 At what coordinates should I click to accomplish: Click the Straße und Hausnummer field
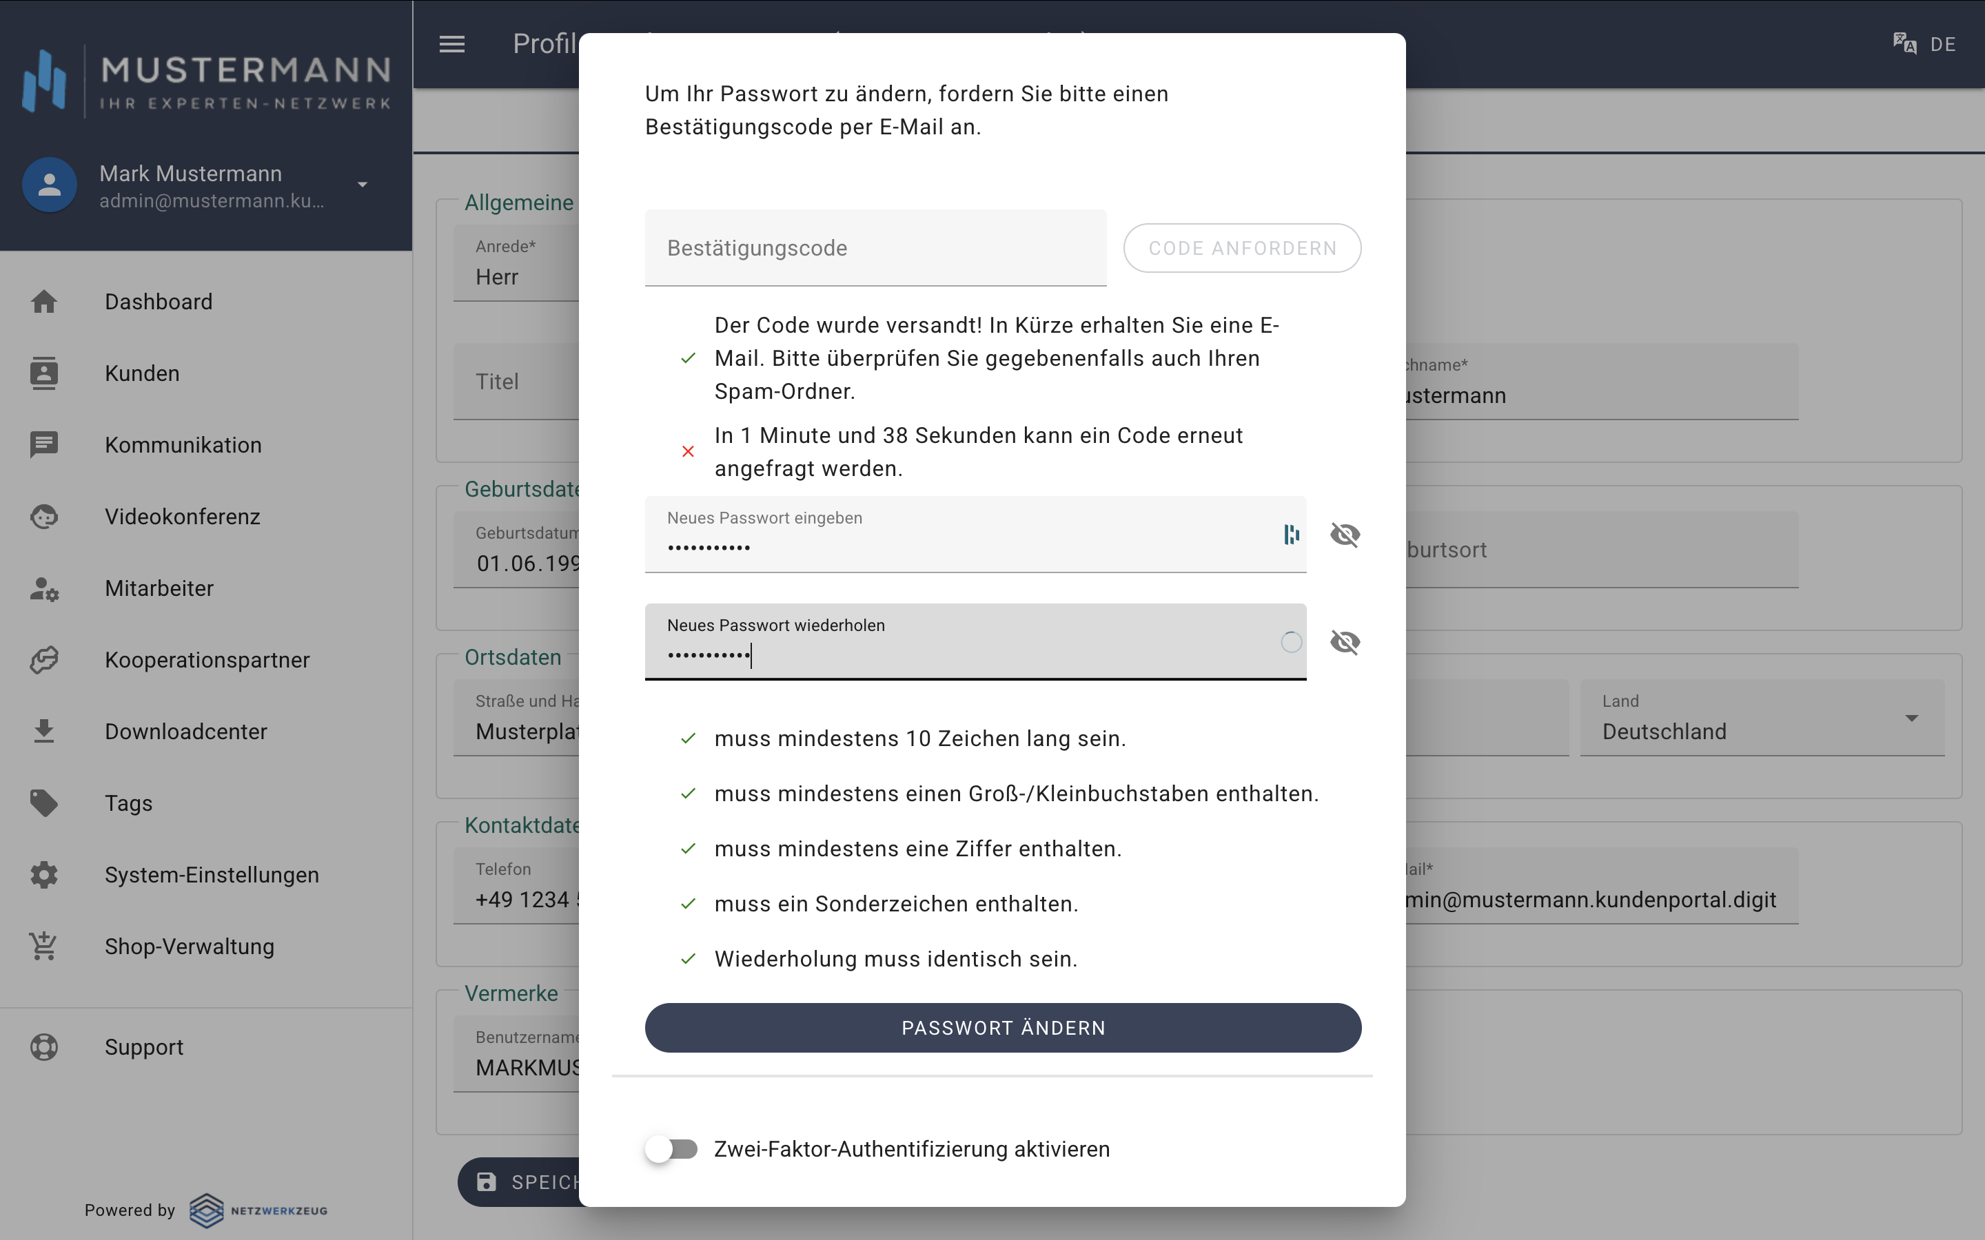(x=517, y=718)
